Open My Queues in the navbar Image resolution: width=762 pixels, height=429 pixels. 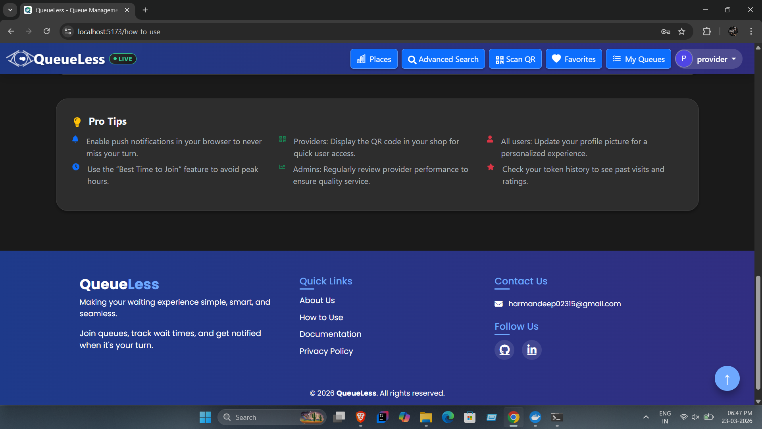pos(638,59)
